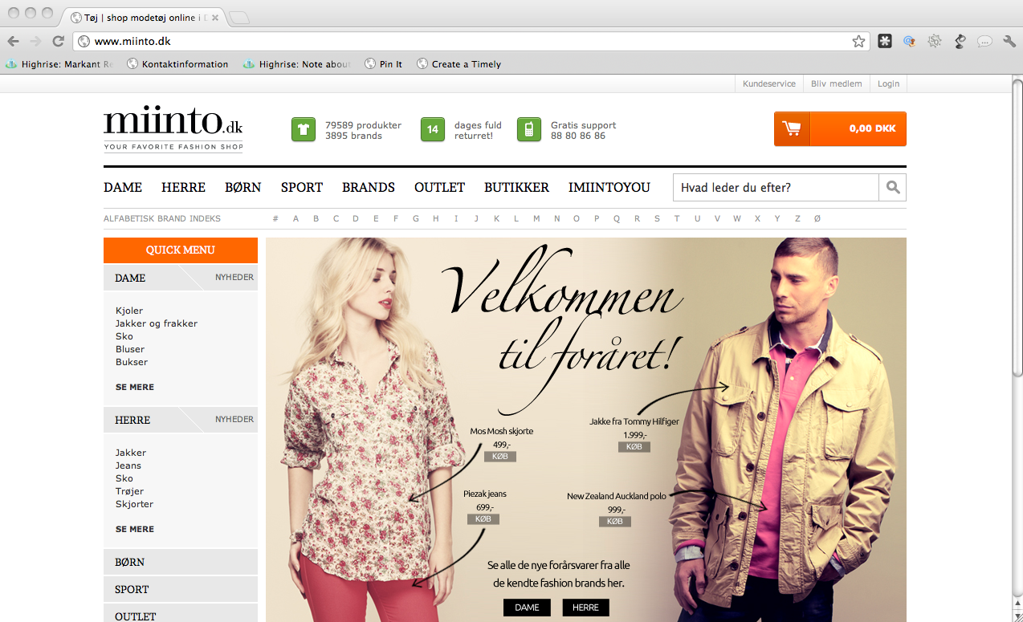This screenshot has width=1023, height=622.
Task: Click SE MERE under the DAME list
Action: tap(135, 387)
